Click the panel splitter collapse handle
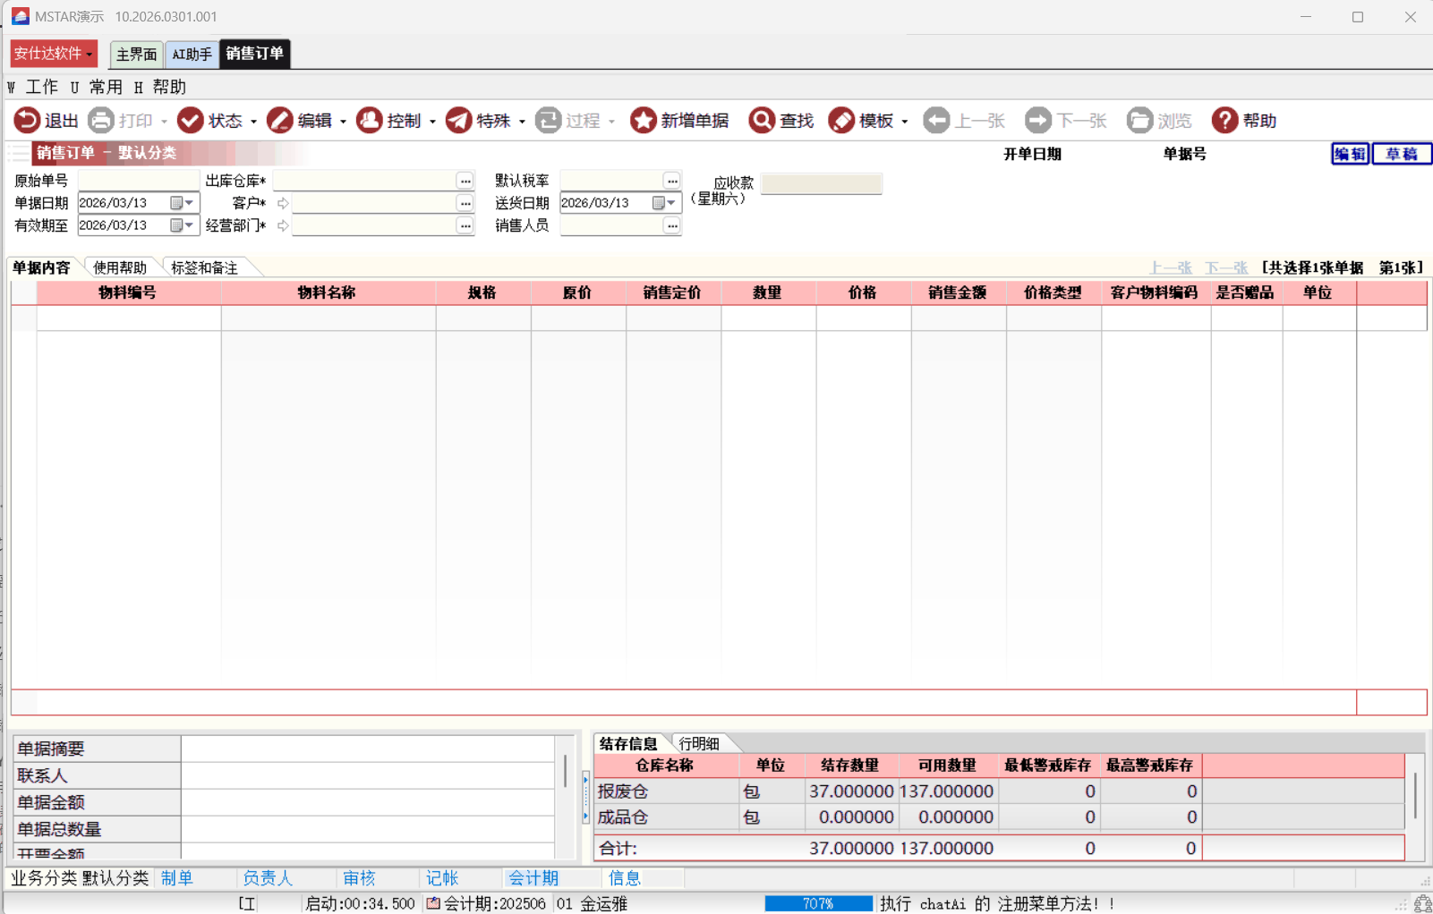Screen dimensions: 1433x914 point(585,798)
